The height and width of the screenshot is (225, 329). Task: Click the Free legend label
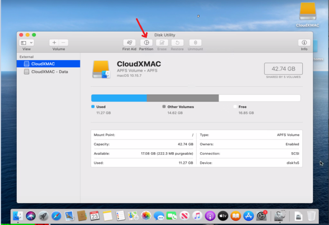coord(242,107)
